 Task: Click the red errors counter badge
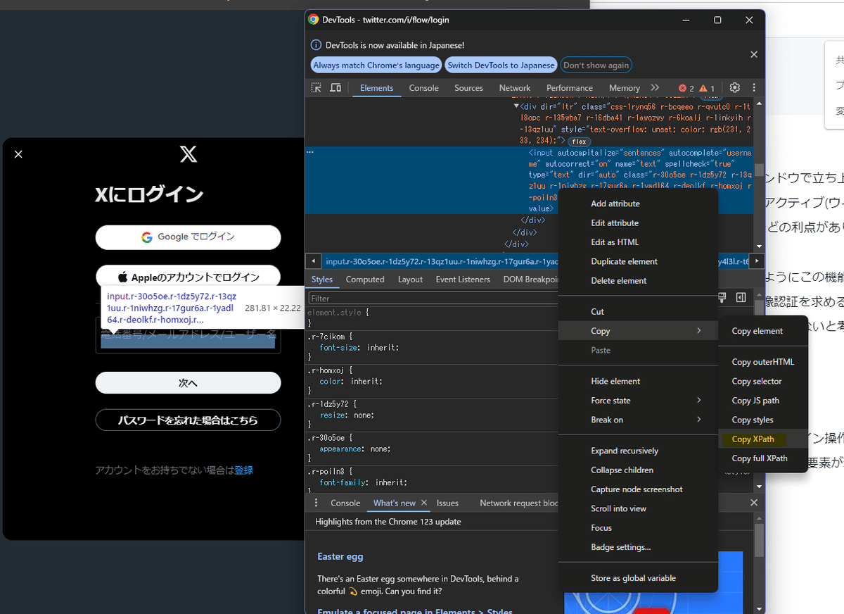[x=686, y=88]
